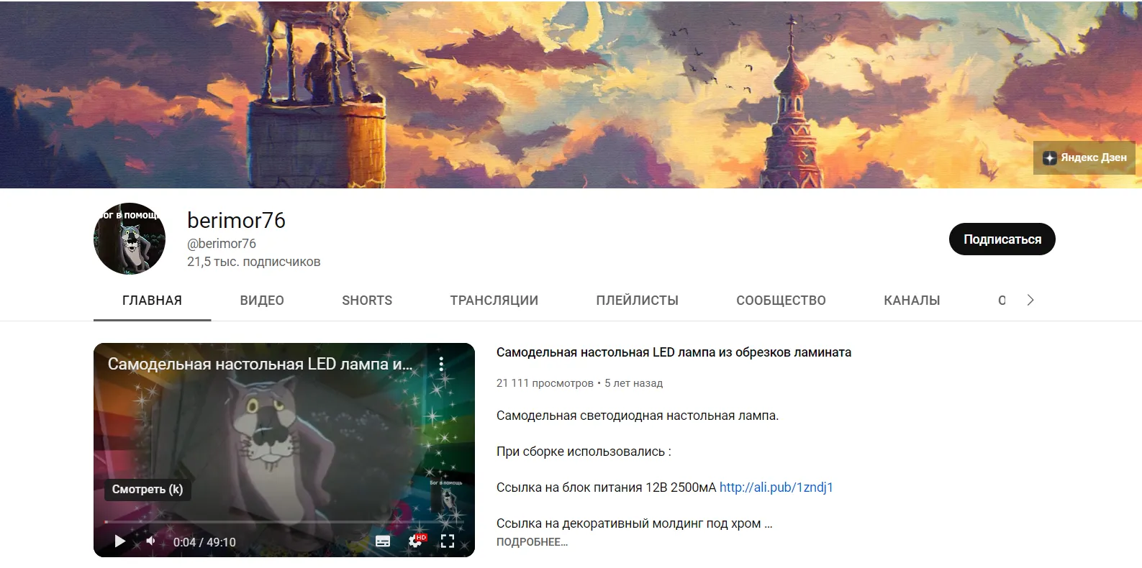
Task: Toggle subtitles on the video player
Action: [383, 541]
